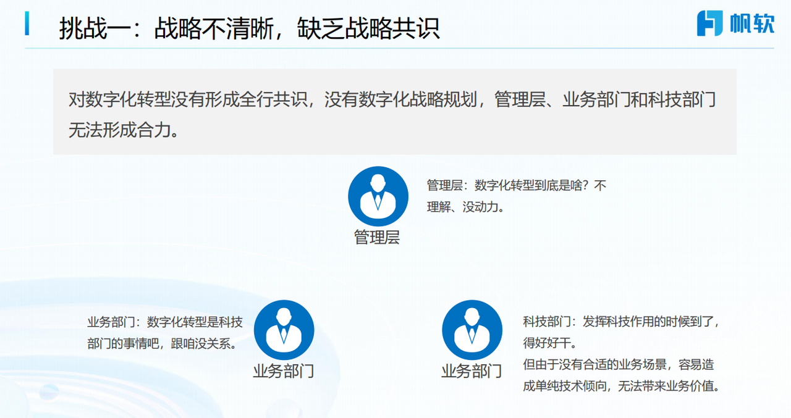Click the left person icon beside 跟咱没关系

click(284, 330)
